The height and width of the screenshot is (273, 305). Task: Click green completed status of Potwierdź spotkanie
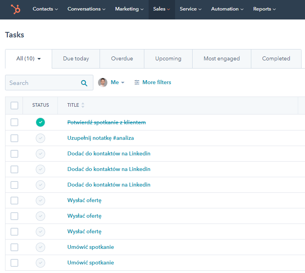pos(40,122)
